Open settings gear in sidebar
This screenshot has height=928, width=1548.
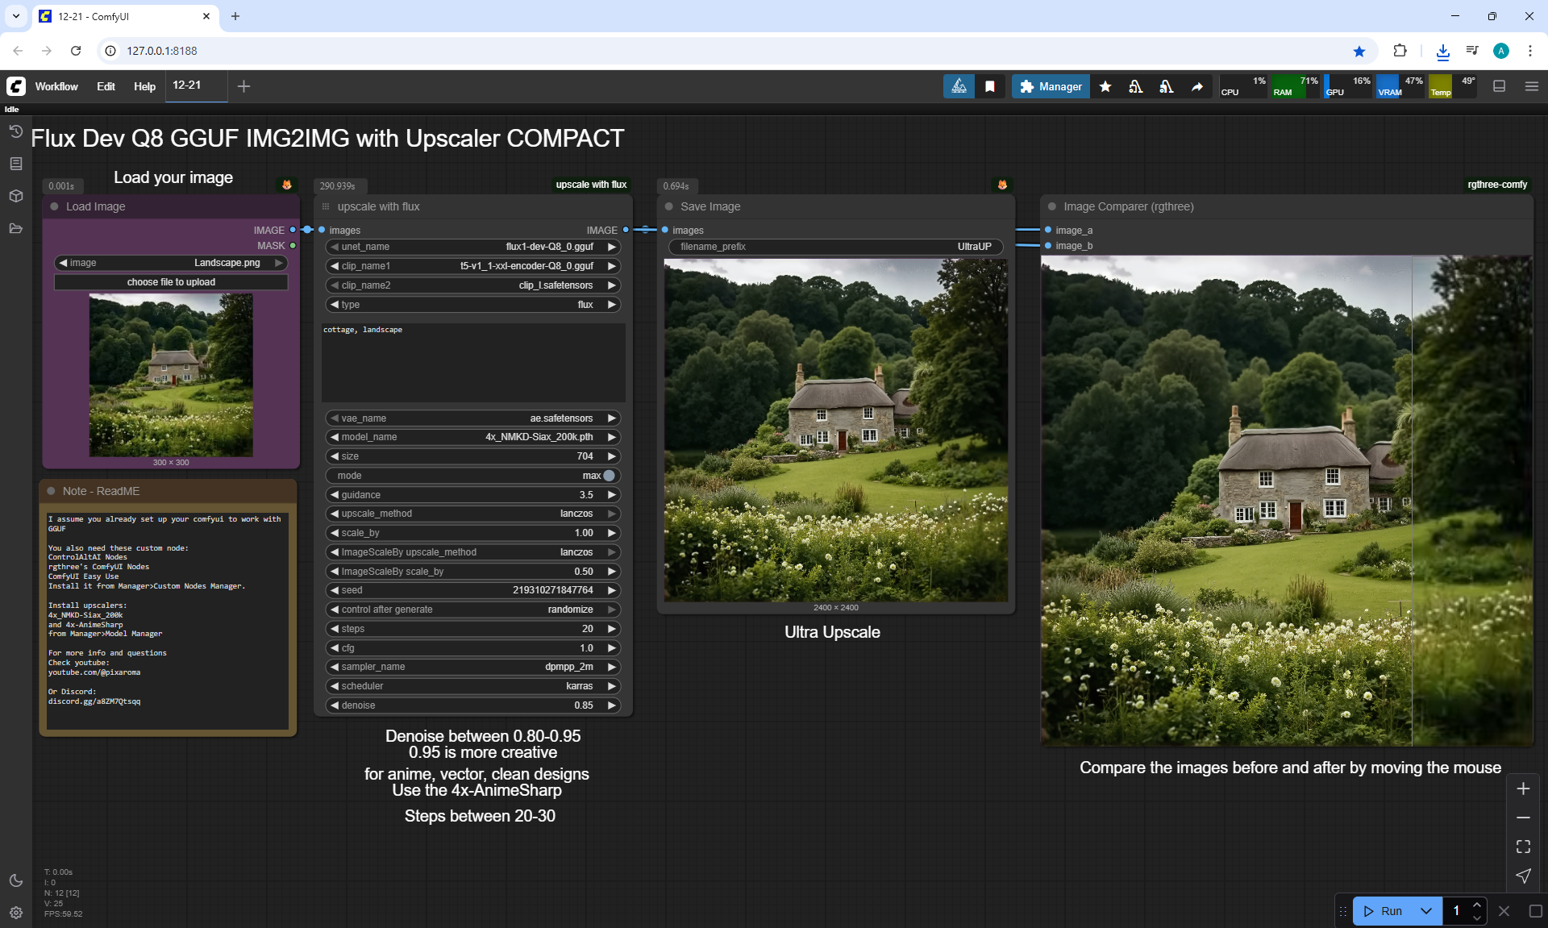pyautogui.click(x=15, y=913)
